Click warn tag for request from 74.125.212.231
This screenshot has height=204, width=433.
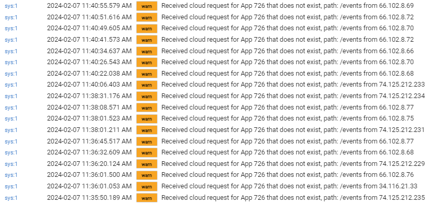(147, 130)
